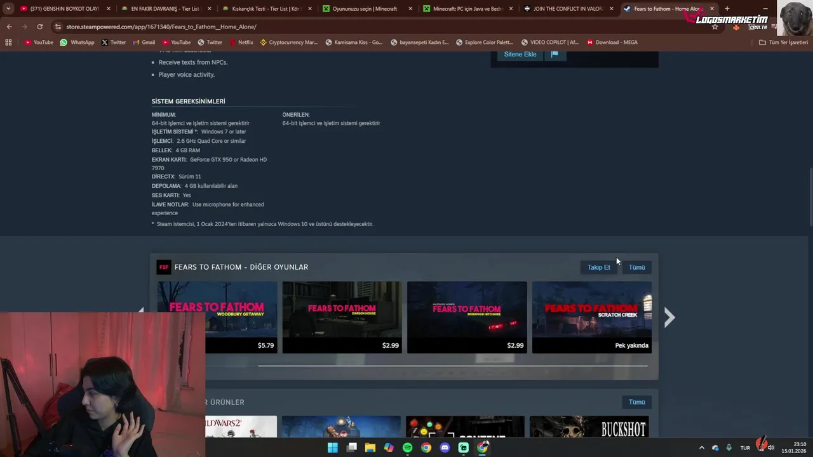Open the bayansepeti Kadın bookmark
Image resolution: width=813 pixels, height=457 pixels.
click(x=419, y=43)
